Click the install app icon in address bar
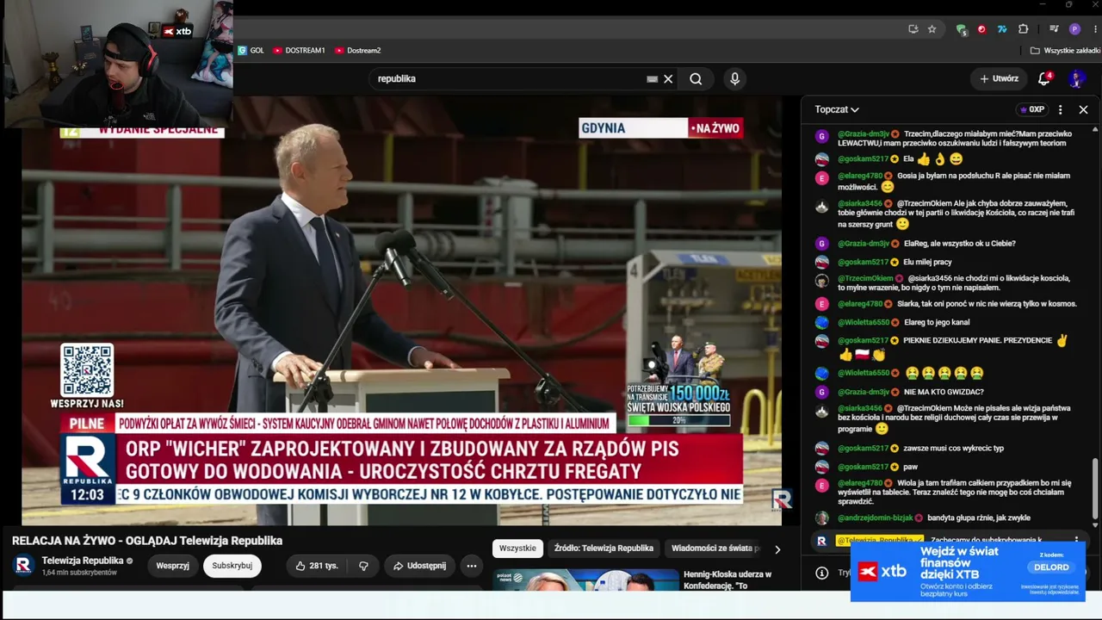Image resolution: width=1102 pixels, height=620 pixels. 913,28
